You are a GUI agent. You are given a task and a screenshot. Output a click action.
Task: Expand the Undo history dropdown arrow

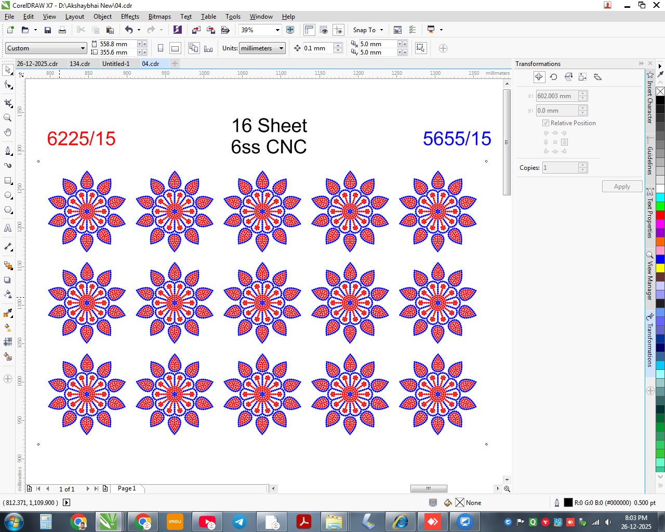click(x=139, y=30)
